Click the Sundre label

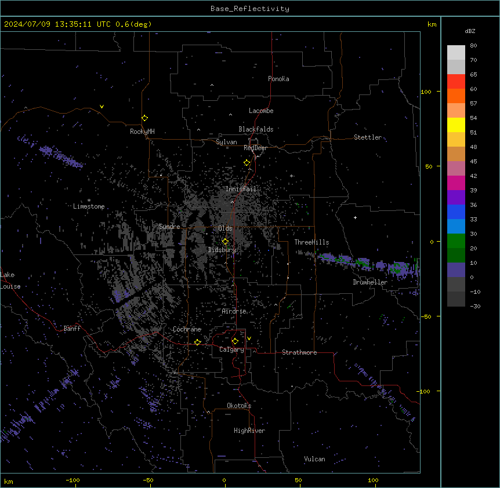(x=169, y=227)
